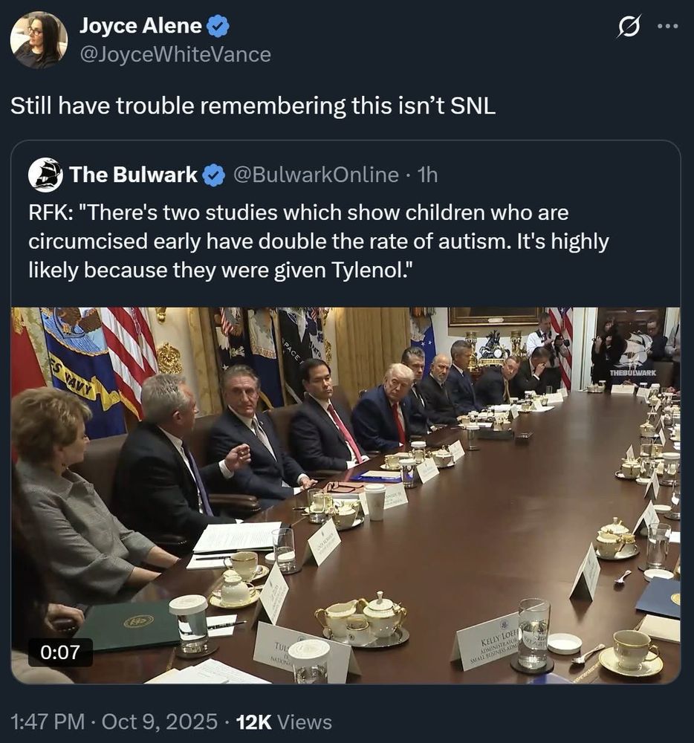Open The Bulwark account name
The image size is (694, 743).
(x=133, y=175)
